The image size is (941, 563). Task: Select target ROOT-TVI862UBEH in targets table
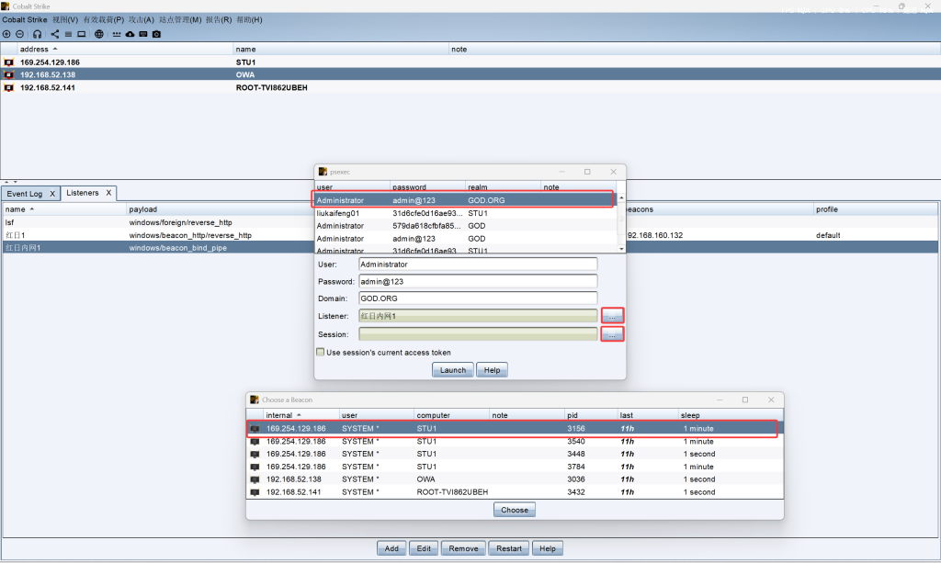470,87
